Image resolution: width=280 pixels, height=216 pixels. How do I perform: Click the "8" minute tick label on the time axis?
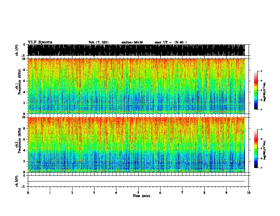tap(204, 193)
